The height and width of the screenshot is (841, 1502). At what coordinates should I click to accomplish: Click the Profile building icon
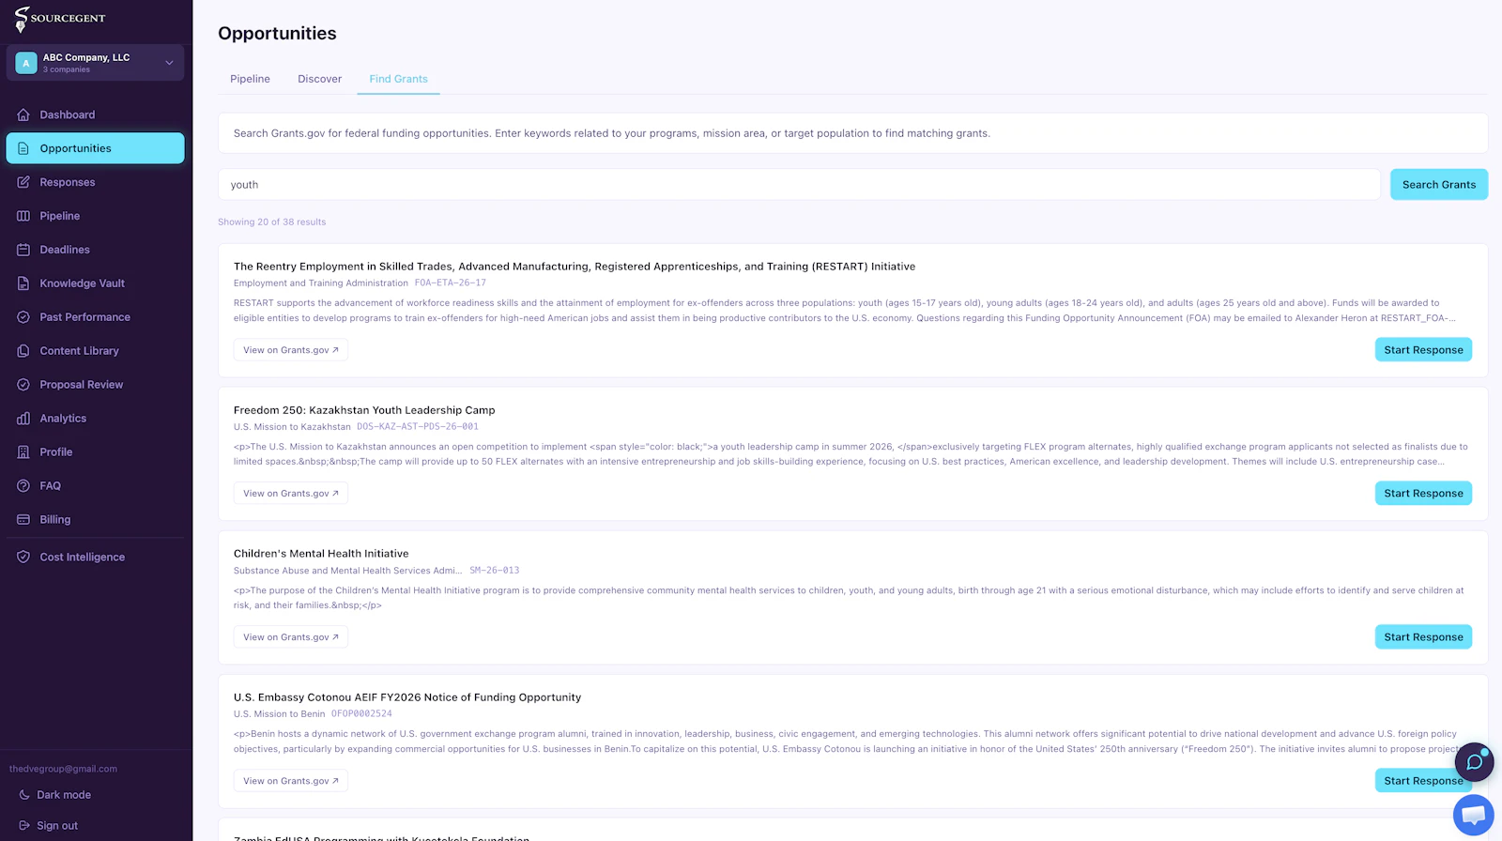23,452
